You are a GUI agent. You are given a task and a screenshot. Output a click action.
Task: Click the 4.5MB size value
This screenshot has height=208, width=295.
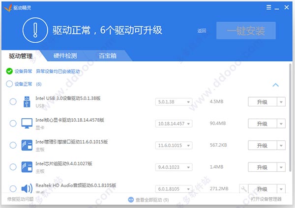(x=216, y=102)
